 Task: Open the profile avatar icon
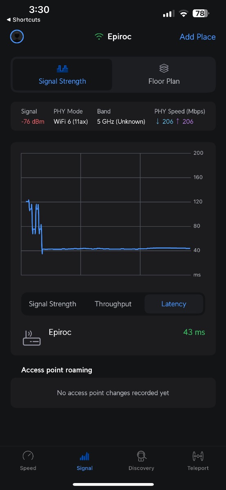(17, 37)
